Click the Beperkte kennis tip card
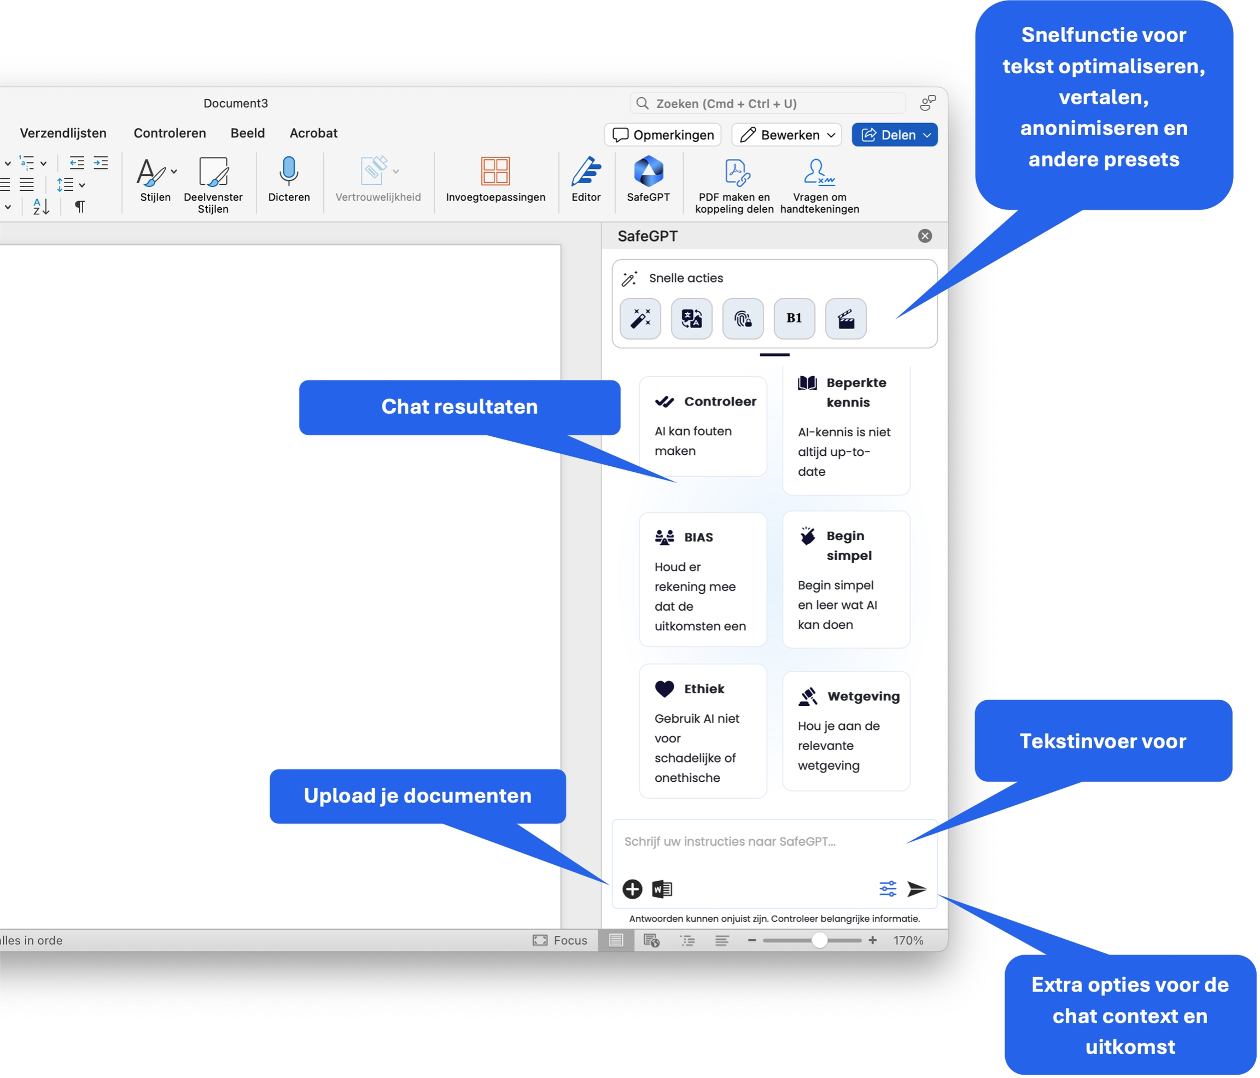Image resolution: width=1260 pixels, height=1078 pixels. pyautogui.click(x=846, y=430)
